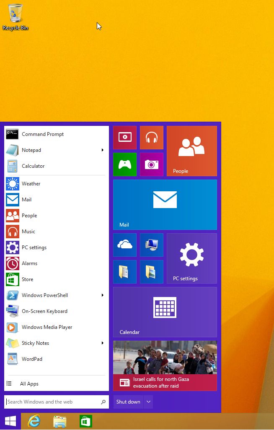The image size is (274, 430).
Task: Select the Recycle Bin desktop icon
Action: pos(16,17)
